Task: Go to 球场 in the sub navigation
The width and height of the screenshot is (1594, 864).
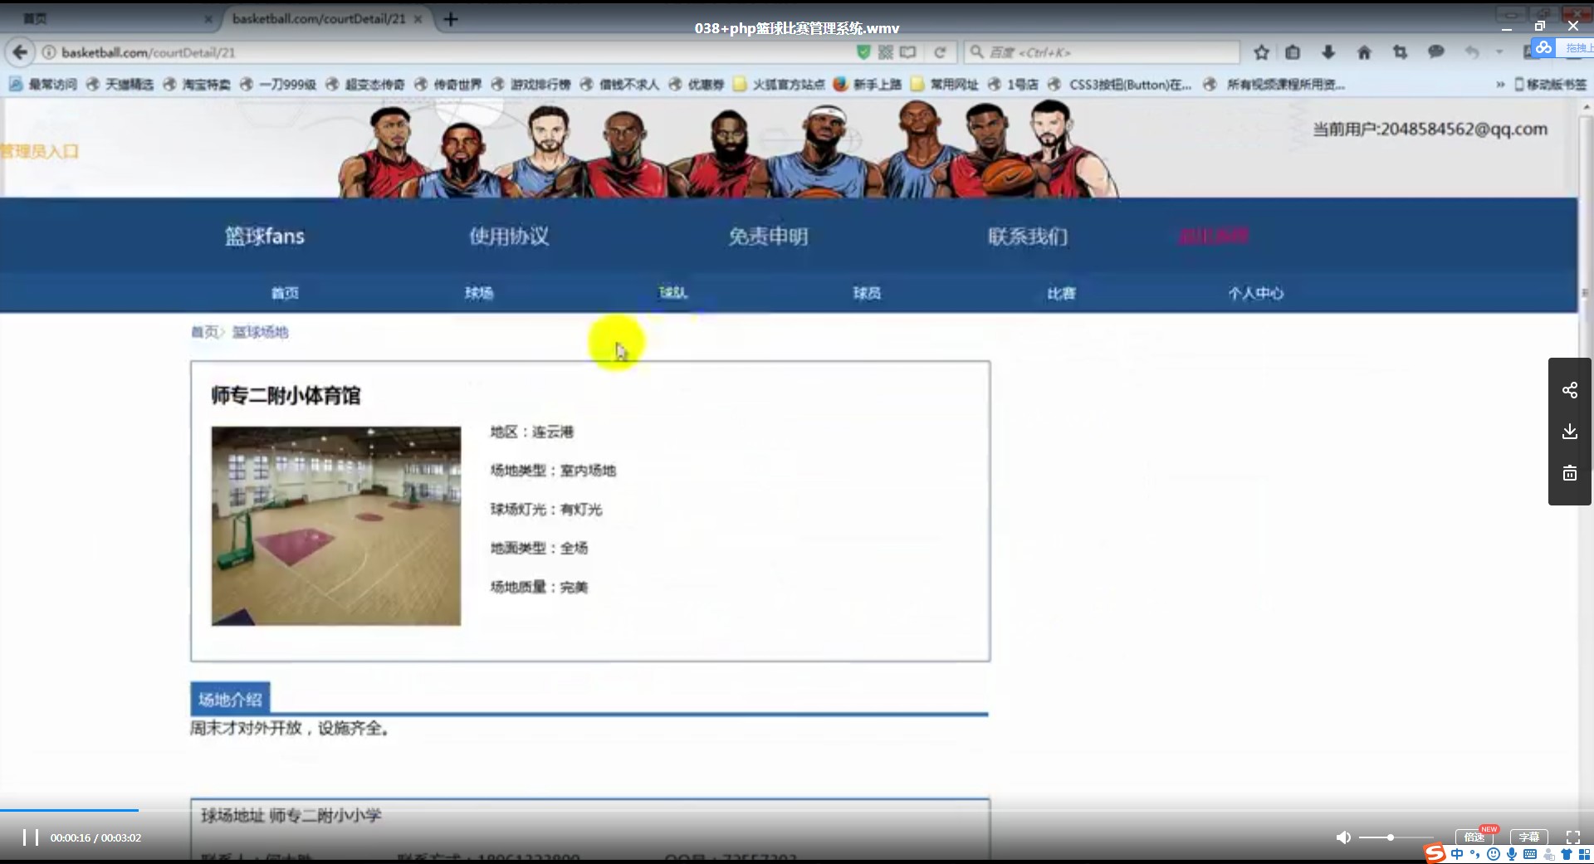Action: [479, 293]
